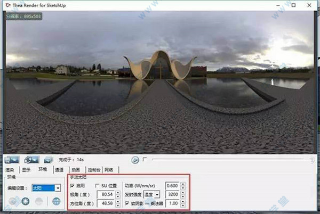Expand the 编辑设置 dropdown showing 太阳
Viewport: 320px width, 214px height.
pyautogui.click(x=46, y=188)
